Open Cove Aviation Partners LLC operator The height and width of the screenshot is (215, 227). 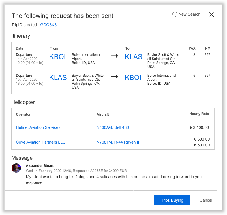pyautogui.click(x=41, y=142)
